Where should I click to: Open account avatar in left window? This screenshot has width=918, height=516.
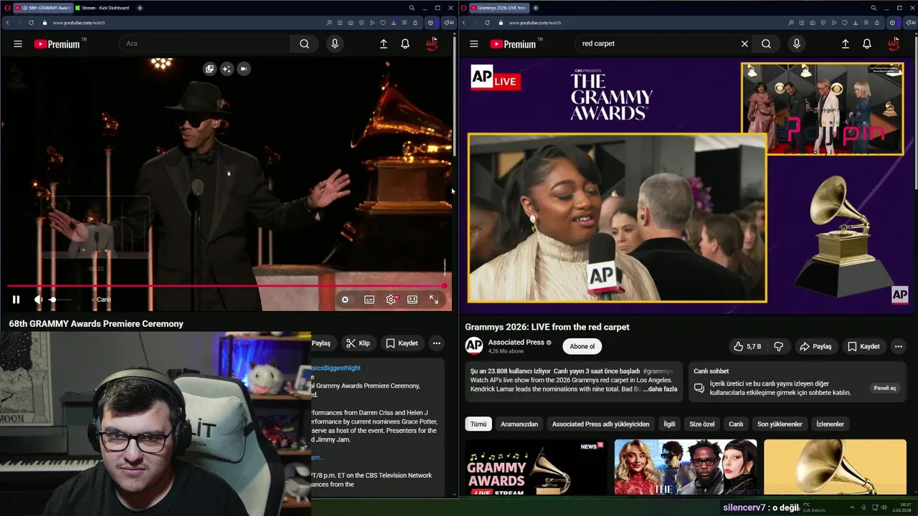click(432, 44)
